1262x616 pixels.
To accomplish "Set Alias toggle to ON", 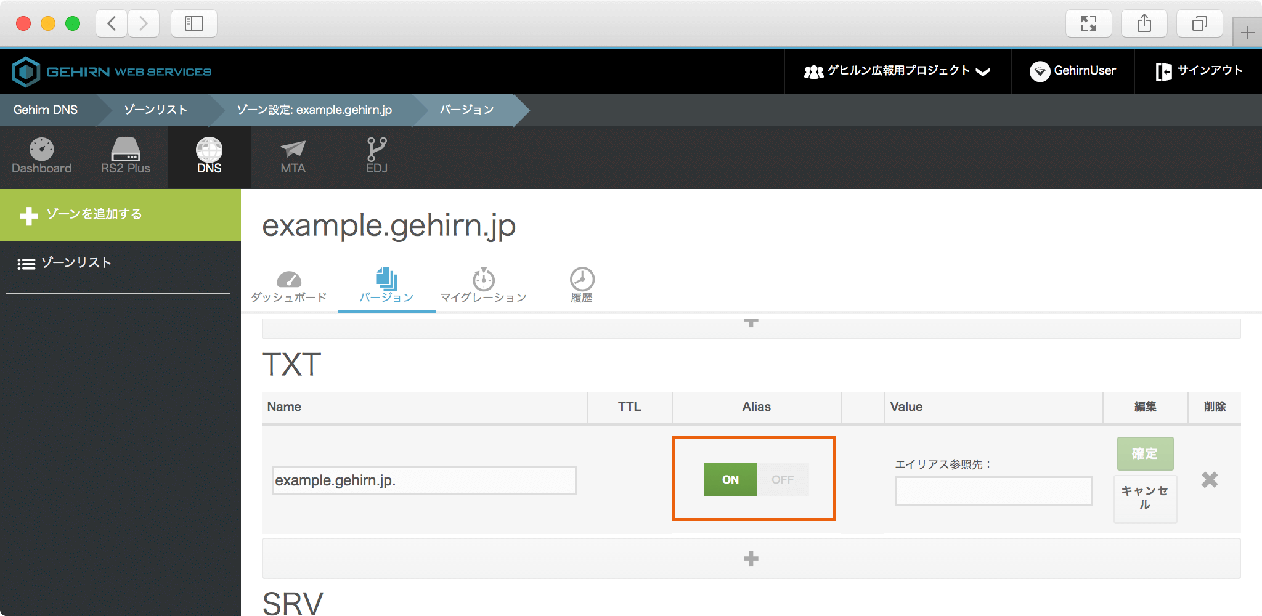I will [730, 480].
